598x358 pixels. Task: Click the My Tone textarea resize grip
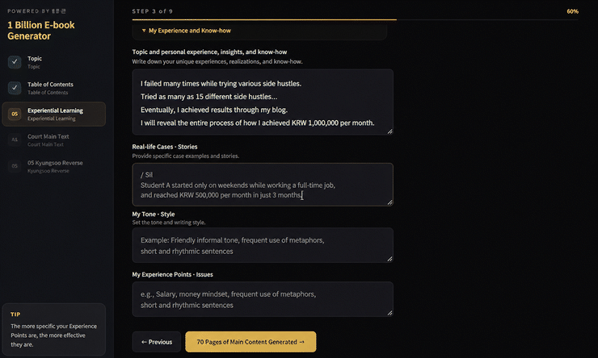390,259
